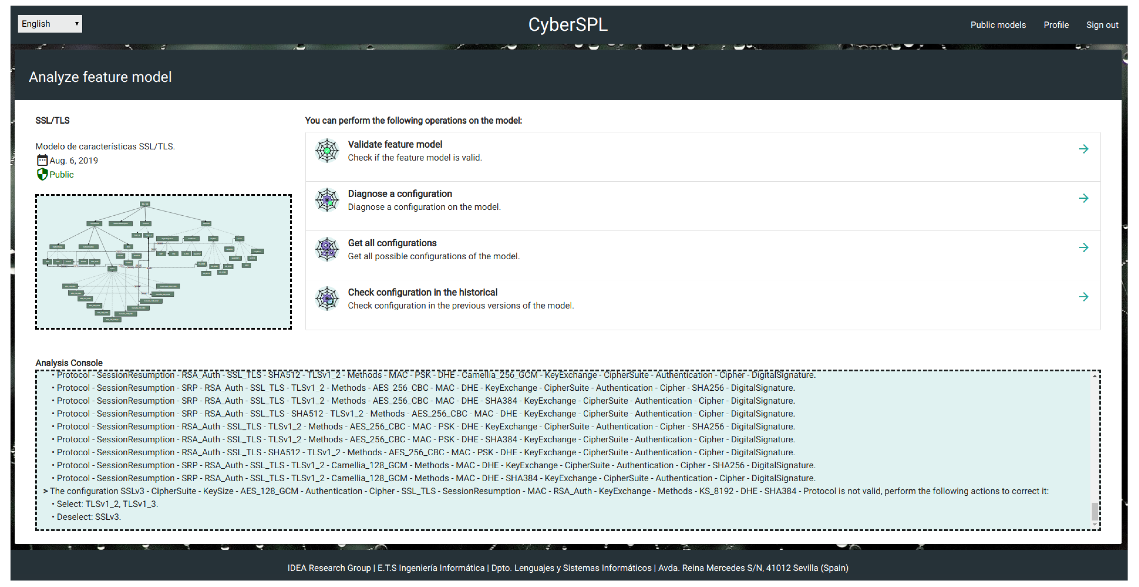Open the English language dropdown

pyautogui.click(x=49, y=24)
